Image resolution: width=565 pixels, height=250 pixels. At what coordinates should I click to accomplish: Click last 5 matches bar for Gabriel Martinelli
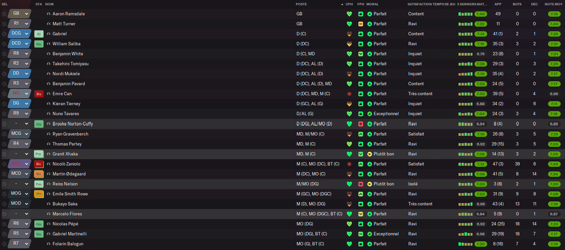[465, 234]
